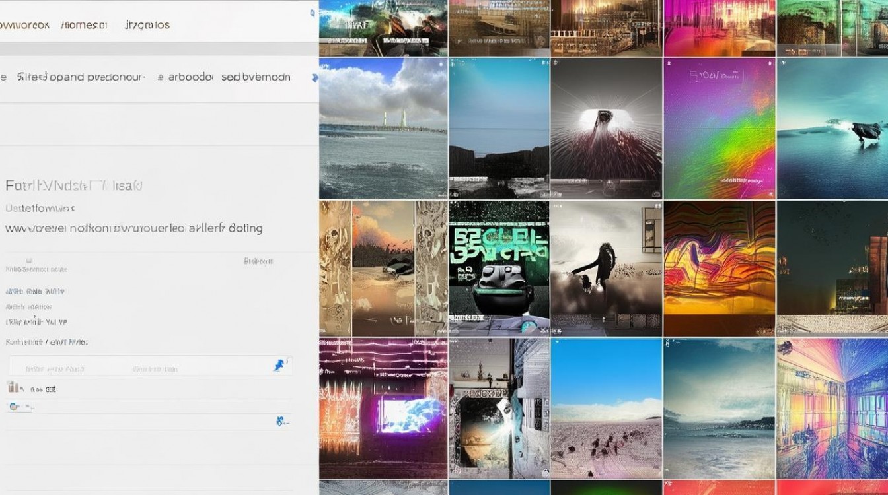Click the brown bars icon under the input box
Screen dimensions: 888x495
[13, 388]
